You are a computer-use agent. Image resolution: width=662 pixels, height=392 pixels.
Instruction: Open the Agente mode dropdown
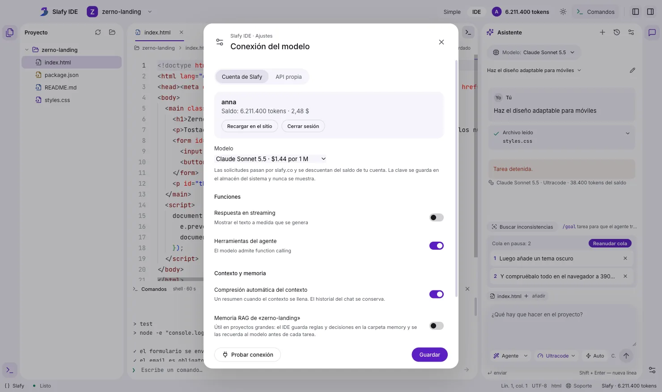tap(510, 356)
